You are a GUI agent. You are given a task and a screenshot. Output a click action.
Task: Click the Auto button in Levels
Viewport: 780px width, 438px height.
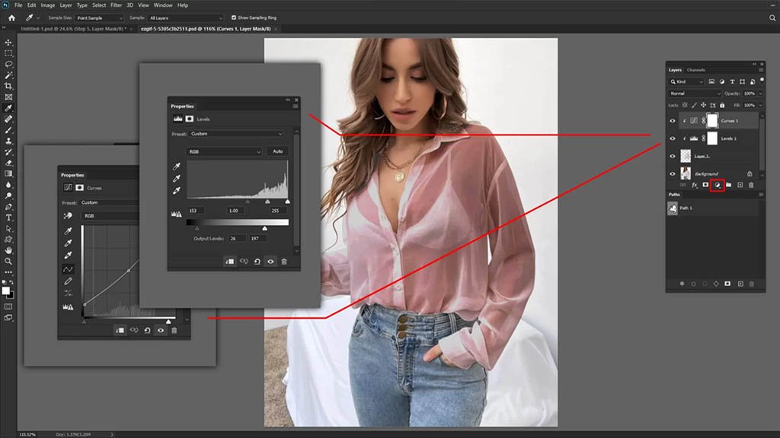278,151
